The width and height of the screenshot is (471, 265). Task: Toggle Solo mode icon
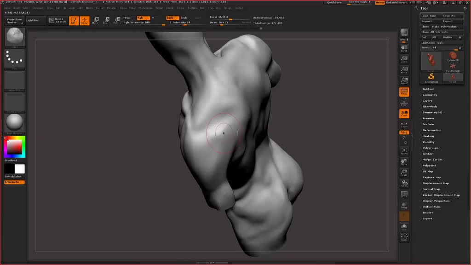pos(404,227)
